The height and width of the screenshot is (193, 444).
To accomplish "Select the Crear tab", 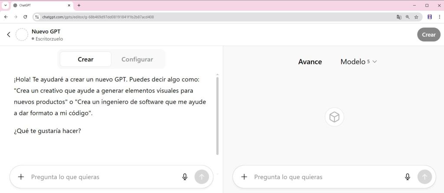I will (85, 59).
